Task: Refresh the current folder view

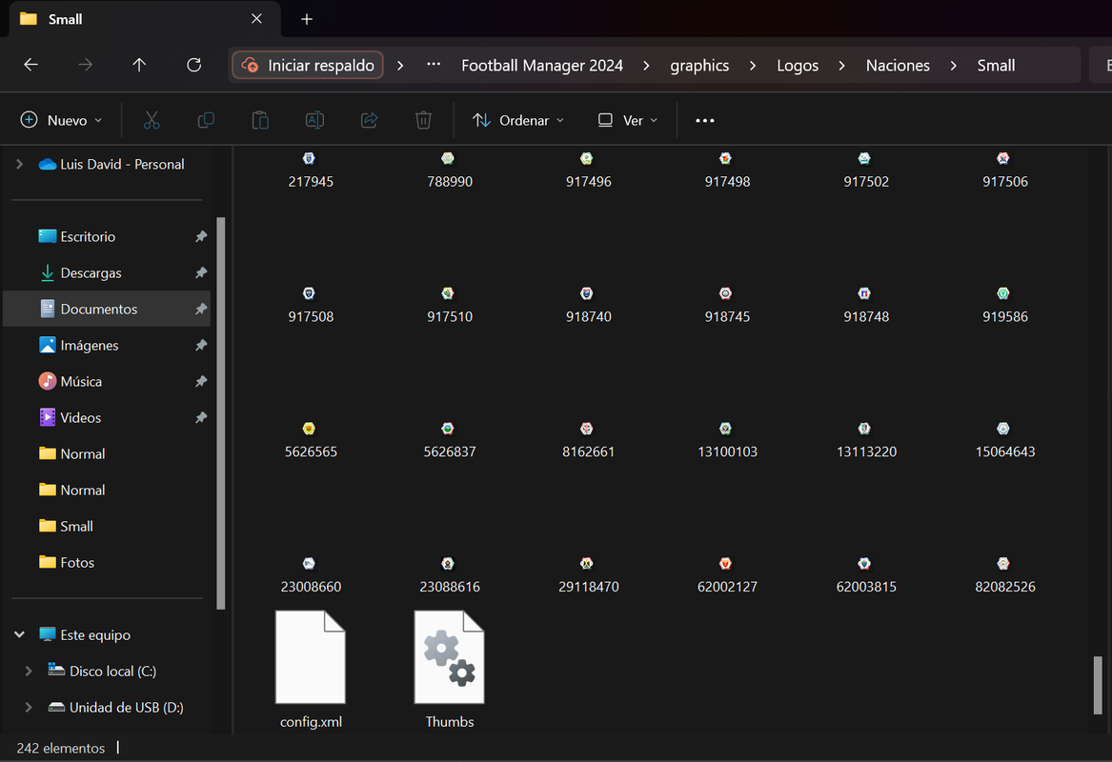Action: pyautogui.click(x=193, y=65)
